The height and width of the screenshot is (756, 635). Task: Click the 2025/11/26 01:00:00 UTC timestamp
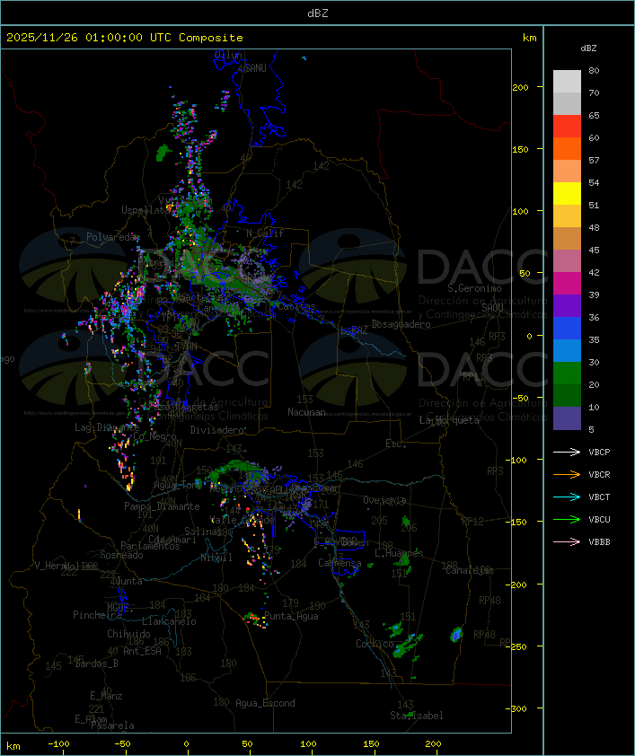88,38
